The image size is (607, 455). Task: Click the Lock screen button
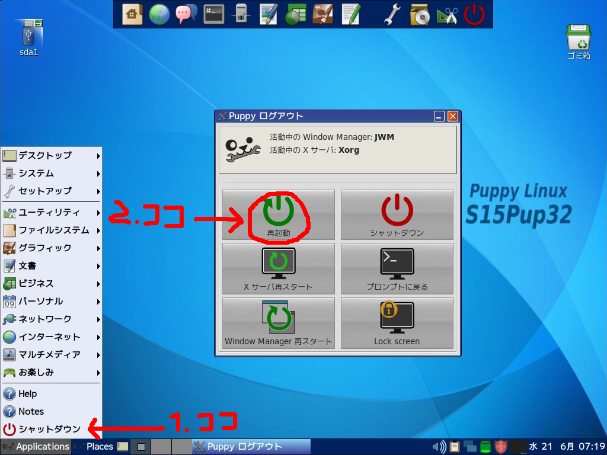click(397, 323)
